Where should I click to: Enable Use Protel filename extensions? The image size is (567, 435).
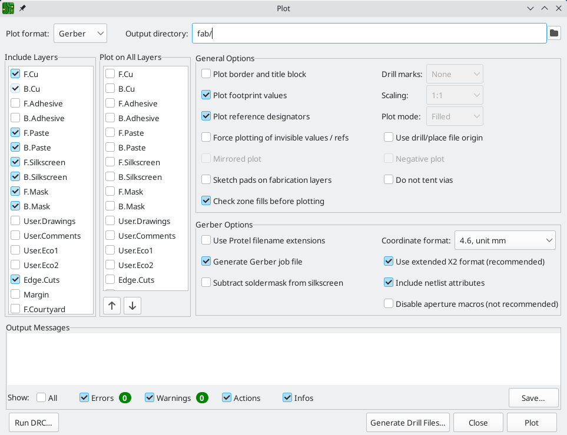coord(206,240)
